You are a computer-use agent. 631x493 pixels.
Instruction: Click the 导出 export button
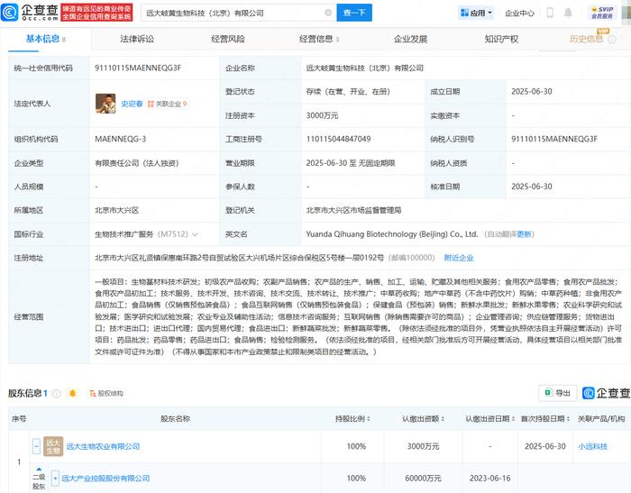(557, 393)
